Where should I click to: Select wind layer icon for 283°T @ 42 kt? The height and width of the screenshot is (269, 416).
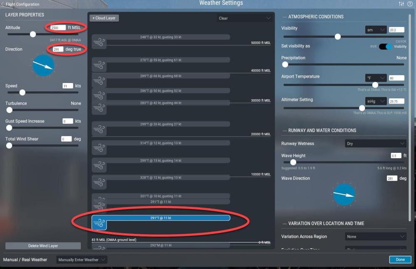pyautogui.click(x=99, y=108)
